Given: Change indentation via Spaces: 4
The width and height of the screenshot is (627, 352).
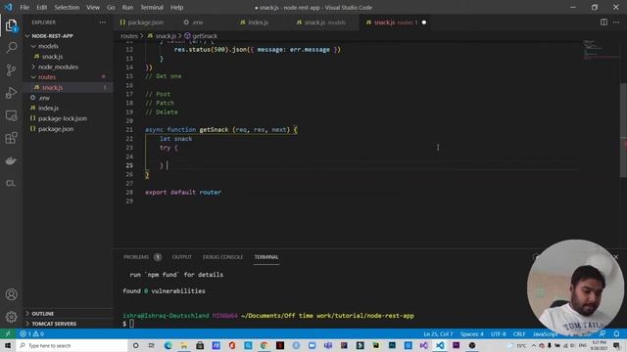Looking at the screenshot, I should [472, 333].
